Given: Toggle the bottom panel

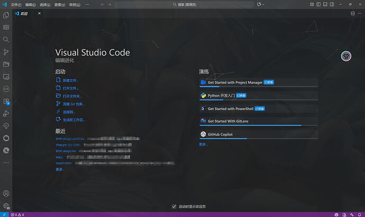Looking at the screenshot, I should 325,4.
